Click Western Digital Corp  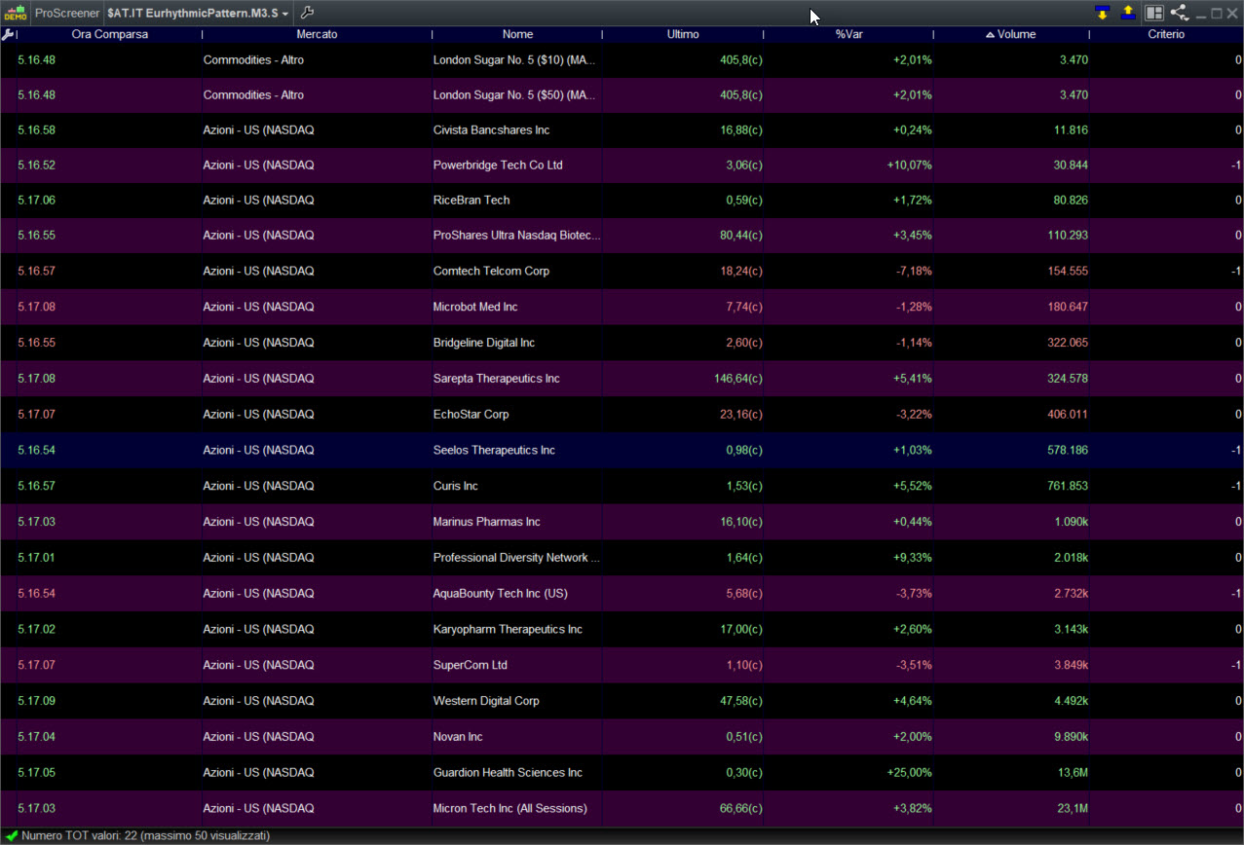tap(486, 702)
